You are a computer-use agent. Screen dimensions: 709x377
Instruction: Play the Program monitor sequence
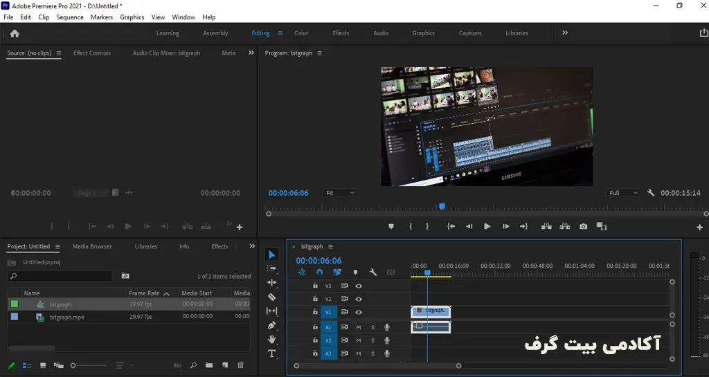click(487, 226)
